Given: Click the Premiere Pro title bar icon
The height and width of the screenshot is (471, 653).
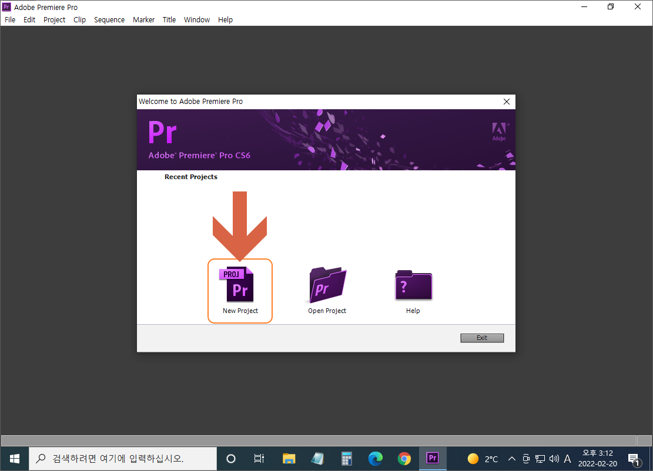Looking at the screenshot, I should (6, 7).
